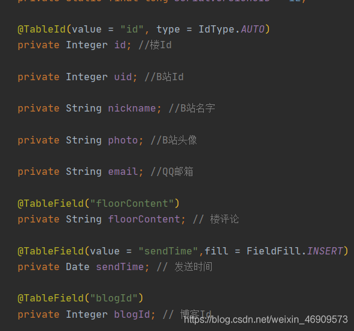The height and width of the screenshot is (331, 354).
Task: Select the IdType.AUTO constant
Action: pyautogui.click(x=232, y=30)
